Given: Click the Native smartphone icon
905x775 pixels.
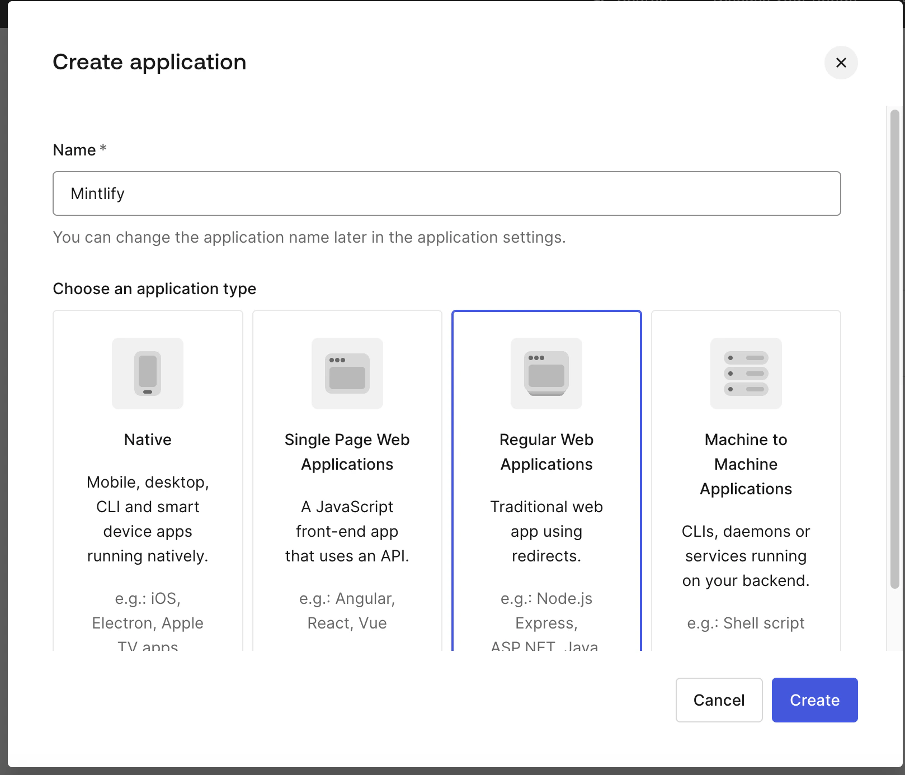Looking at the screenshot, I should 147,373.
